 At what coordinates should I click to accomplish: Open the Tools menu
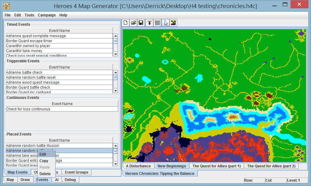click(x=29, y=15)
